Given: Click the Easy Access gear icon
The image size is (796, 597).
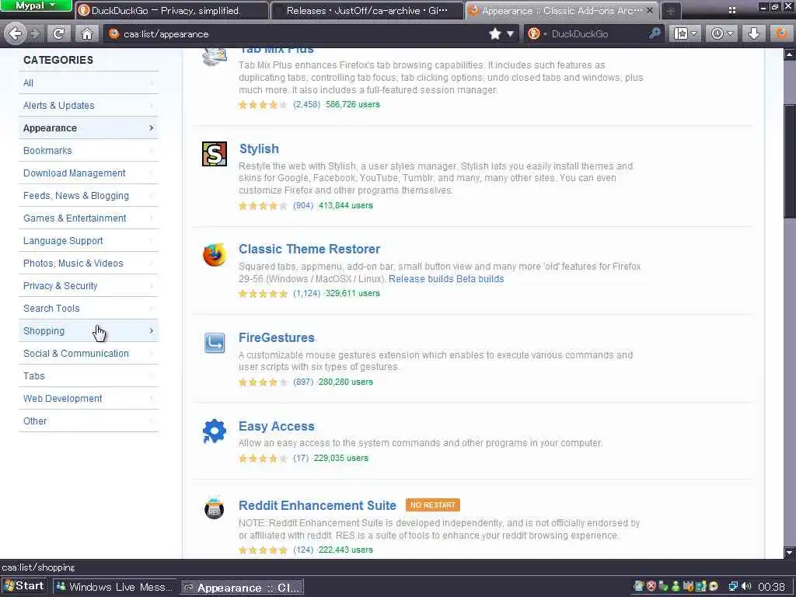Looking at the screenshot, I should 215,431.
